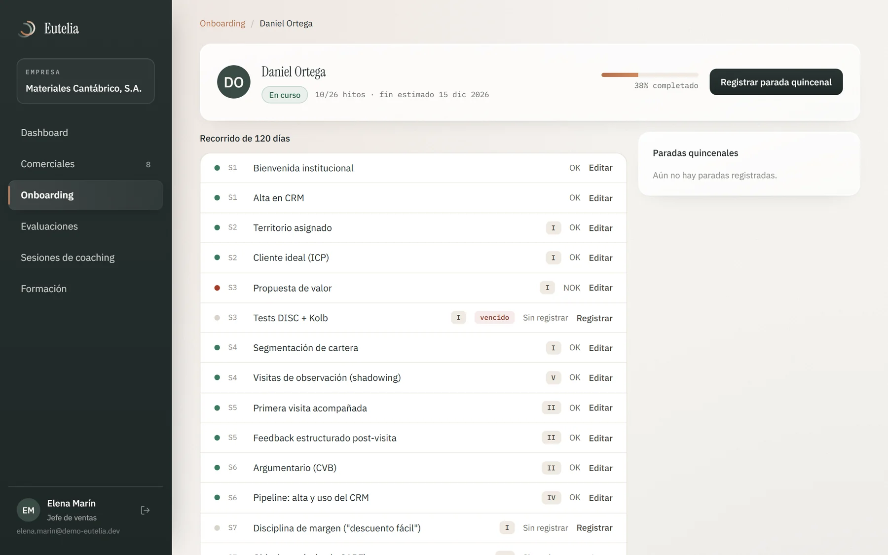Image resolution: width=888 pixels, height=555 pixels.
Task: Click the vencido badge on Tests DISC + Kolb
Action: pyautogui.click(x=494, y=318)
